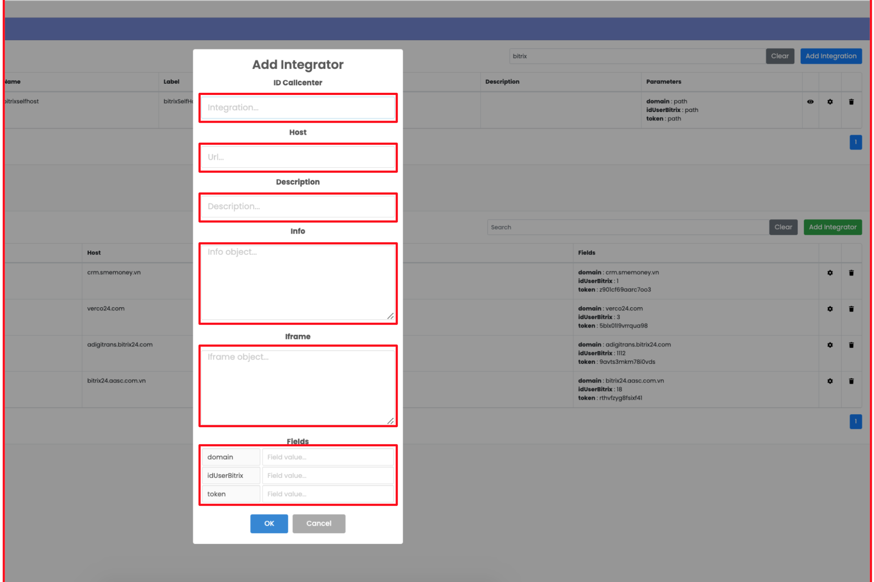
Task: Click into the Info object textarea
Action: 298,283
